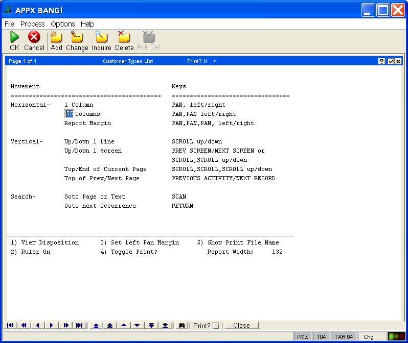Viewport: 408px width, 343px height.
Task: Select the Change record icon
Action: click(77, 37)
